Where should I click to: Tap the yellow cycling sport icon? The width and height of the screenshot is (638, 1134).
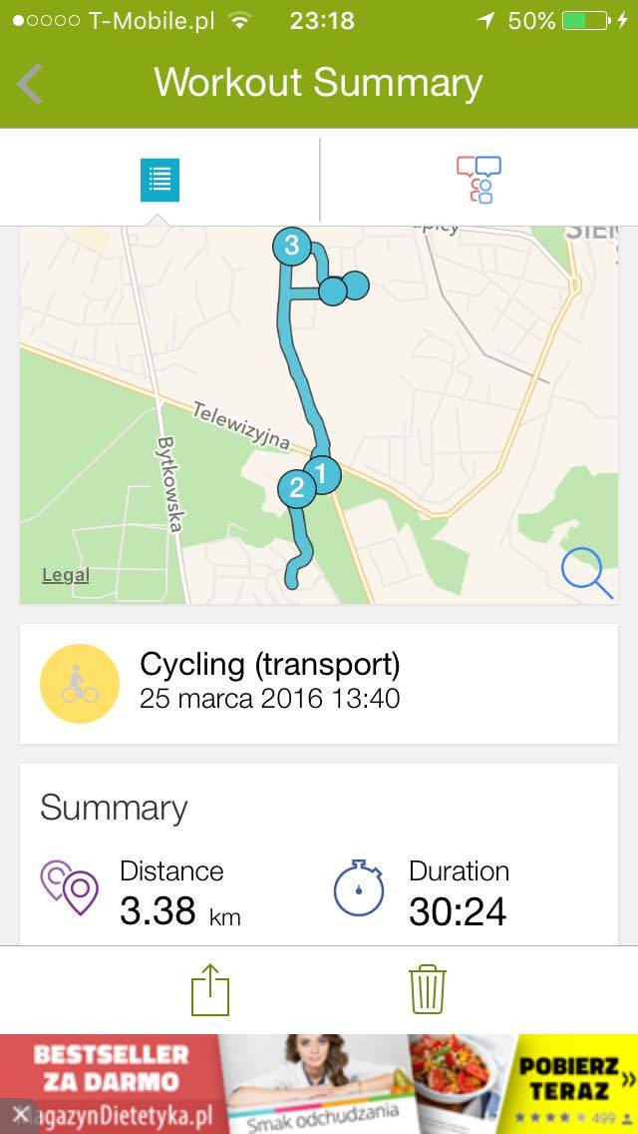pos(80,684)
